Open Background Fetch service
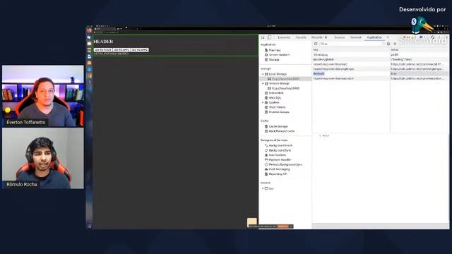Screen dimensions: 452x254 click(x=280, y=146)
